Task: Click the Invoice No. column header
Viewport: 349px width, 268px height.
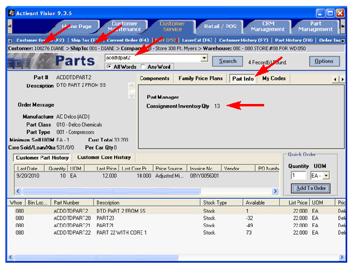Action: tap(204, 168)
